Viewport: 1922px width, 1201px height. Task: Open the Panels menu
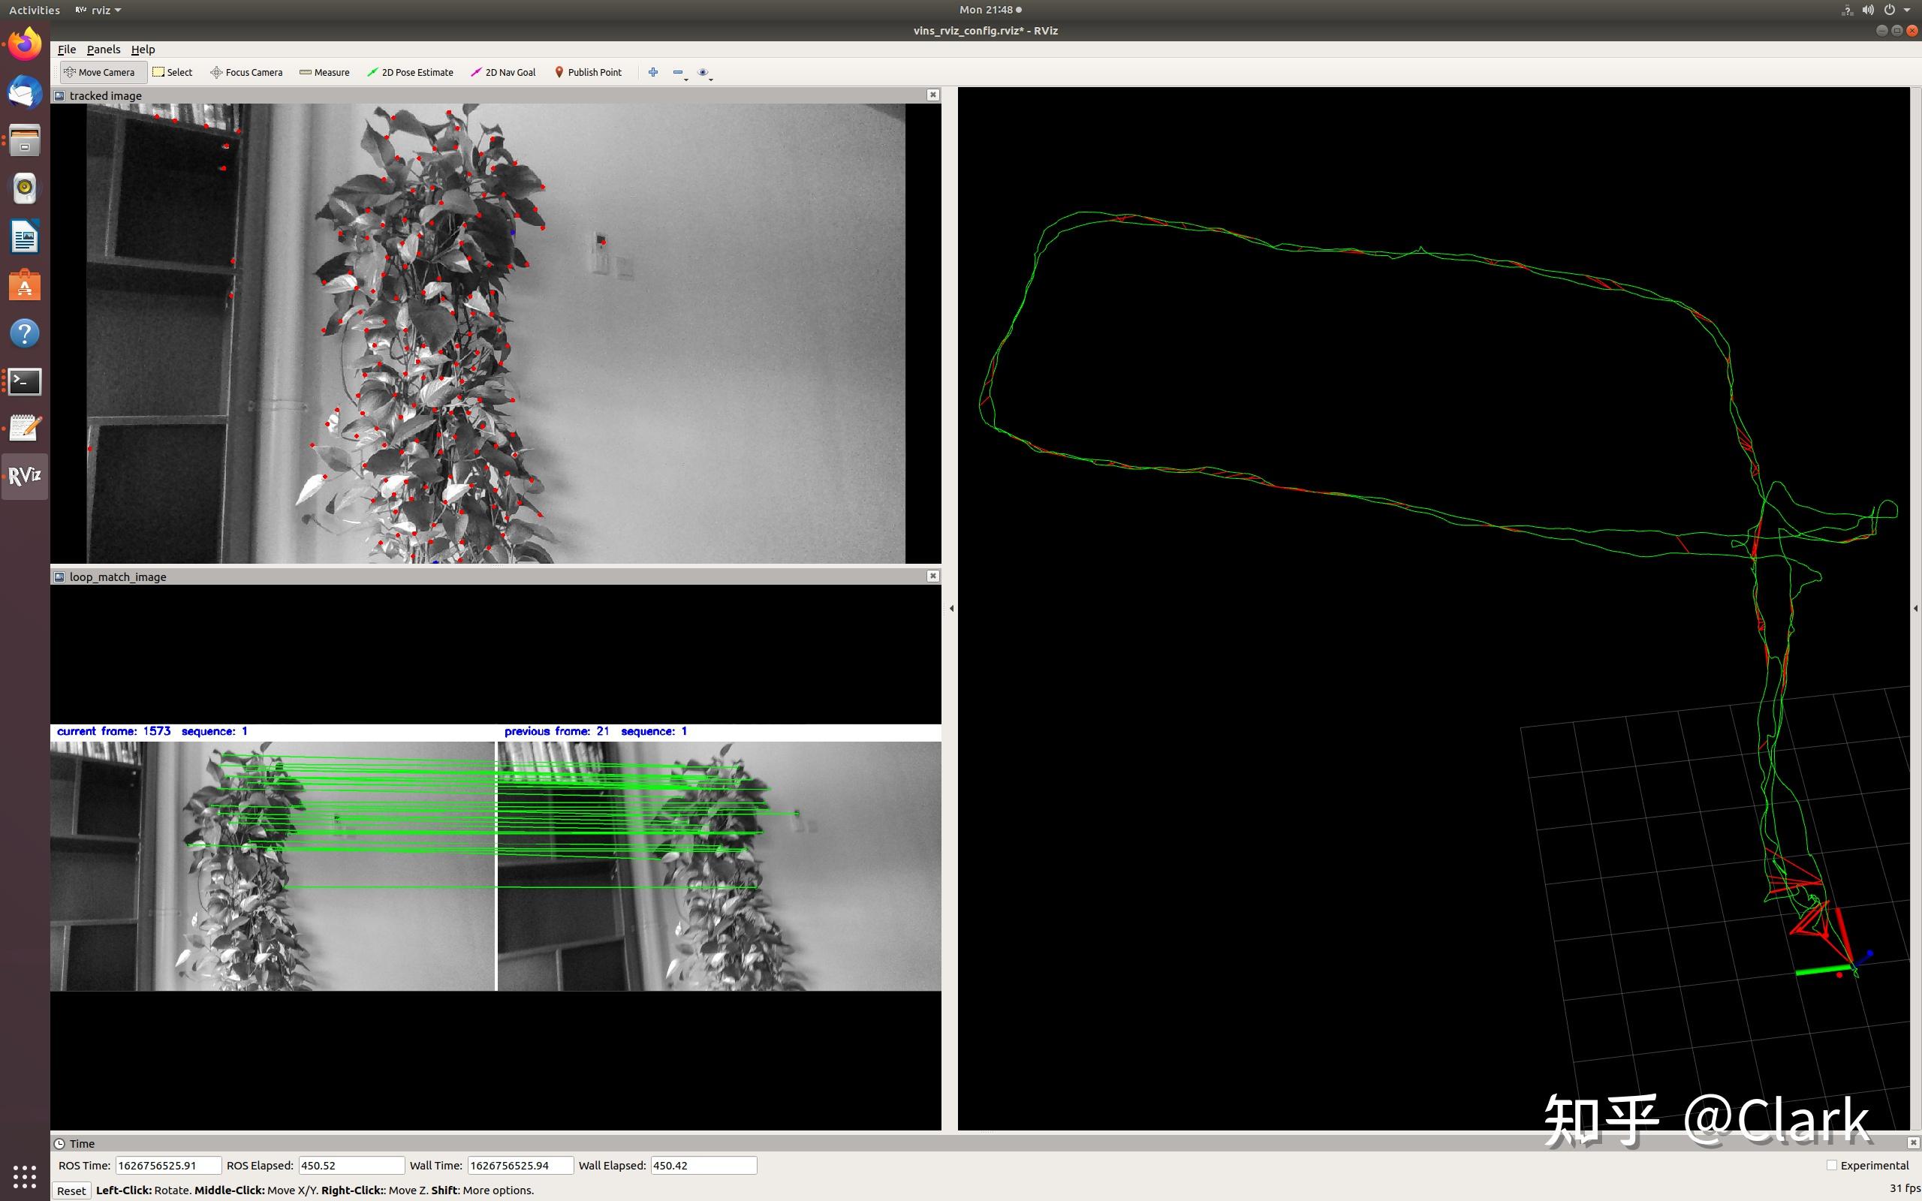click(x=104, y=50)
